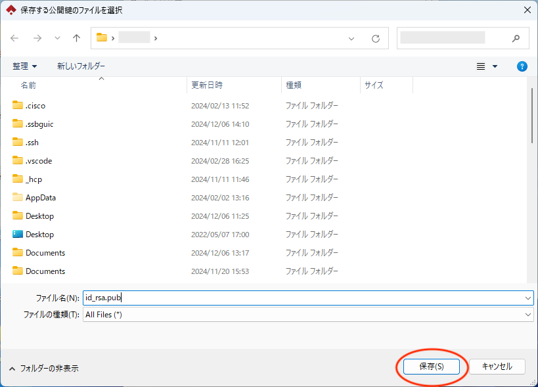Open the help question mark icon
Image resolution: width=538 pixels, height=387 pixels.
pyautogui.click(x=522, y=66)
